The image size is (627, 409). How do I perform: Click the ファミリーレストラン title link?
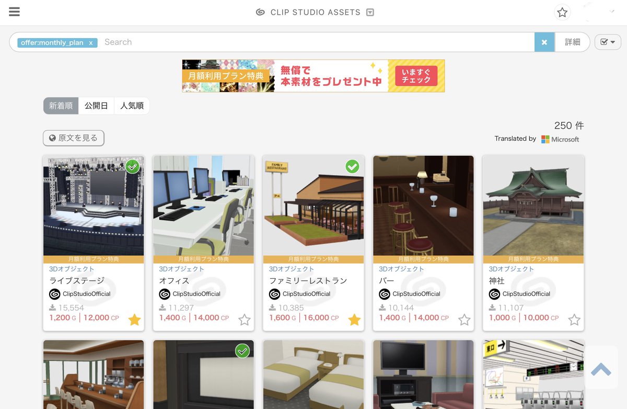(308, 281)
